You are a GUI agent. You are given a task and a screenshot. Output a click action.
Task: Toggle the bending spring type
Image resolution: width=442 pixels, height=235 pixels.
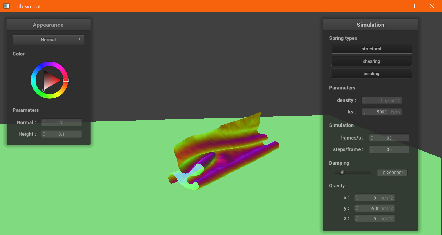372,74
